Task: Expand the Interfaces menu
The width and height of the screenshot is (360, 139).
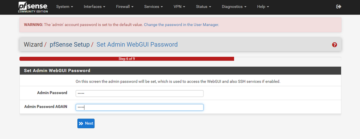Action: [x=94, y=6]
